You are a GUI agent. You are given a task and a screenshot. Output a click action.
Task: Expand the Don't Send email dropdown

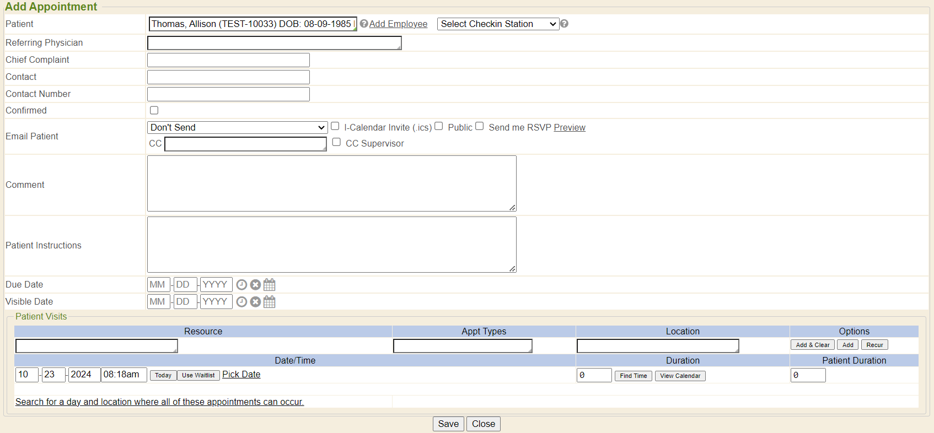(x=238, y=127)
